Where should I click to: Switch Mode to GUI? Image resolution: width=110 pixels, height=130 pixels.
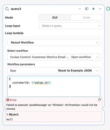55,17
